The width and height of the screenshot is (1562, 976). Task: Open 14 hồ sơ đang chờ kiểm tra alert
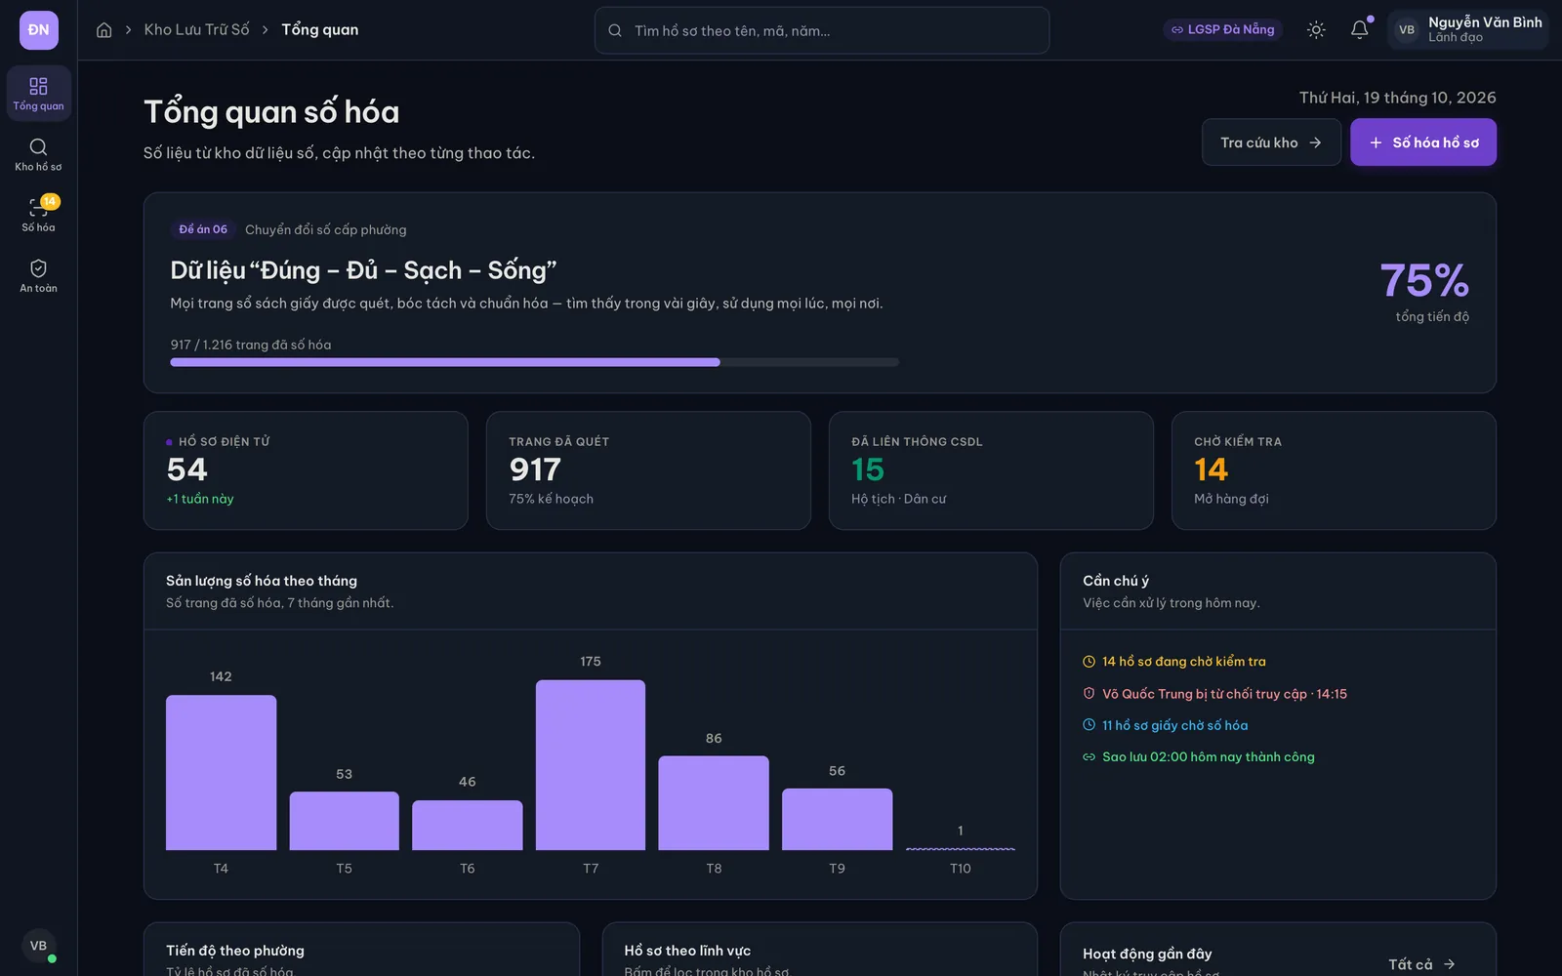pyautogui.click(x=1173, y=662)
